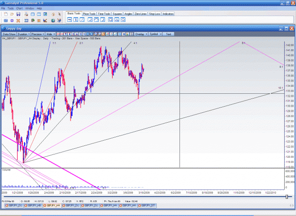Click the scroll chart left arrow icon
296x216 pixels.
pyautogui.click(x=88, y=34)
